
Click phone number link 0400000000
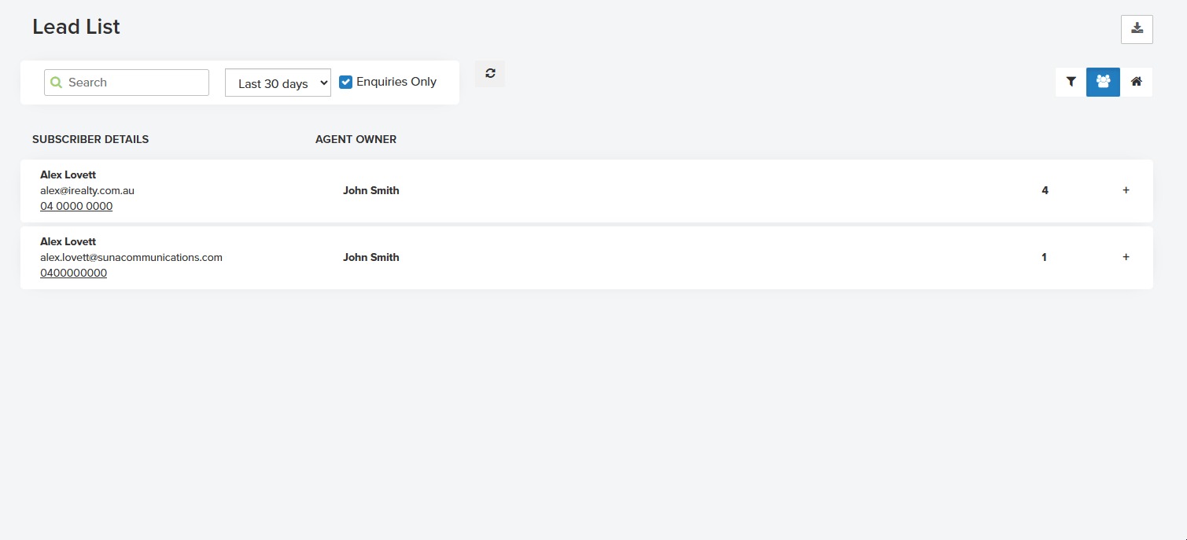click(73, 273)
